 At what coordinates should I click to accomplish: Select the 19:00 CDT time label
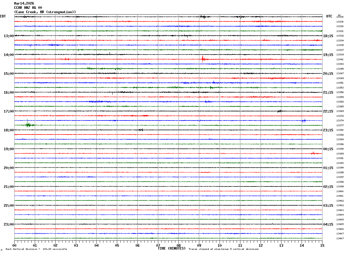tap(9, 149)
